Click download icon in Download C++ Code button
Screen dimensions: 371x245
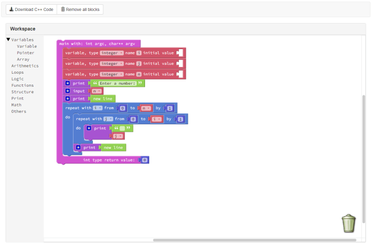(11, 9)
